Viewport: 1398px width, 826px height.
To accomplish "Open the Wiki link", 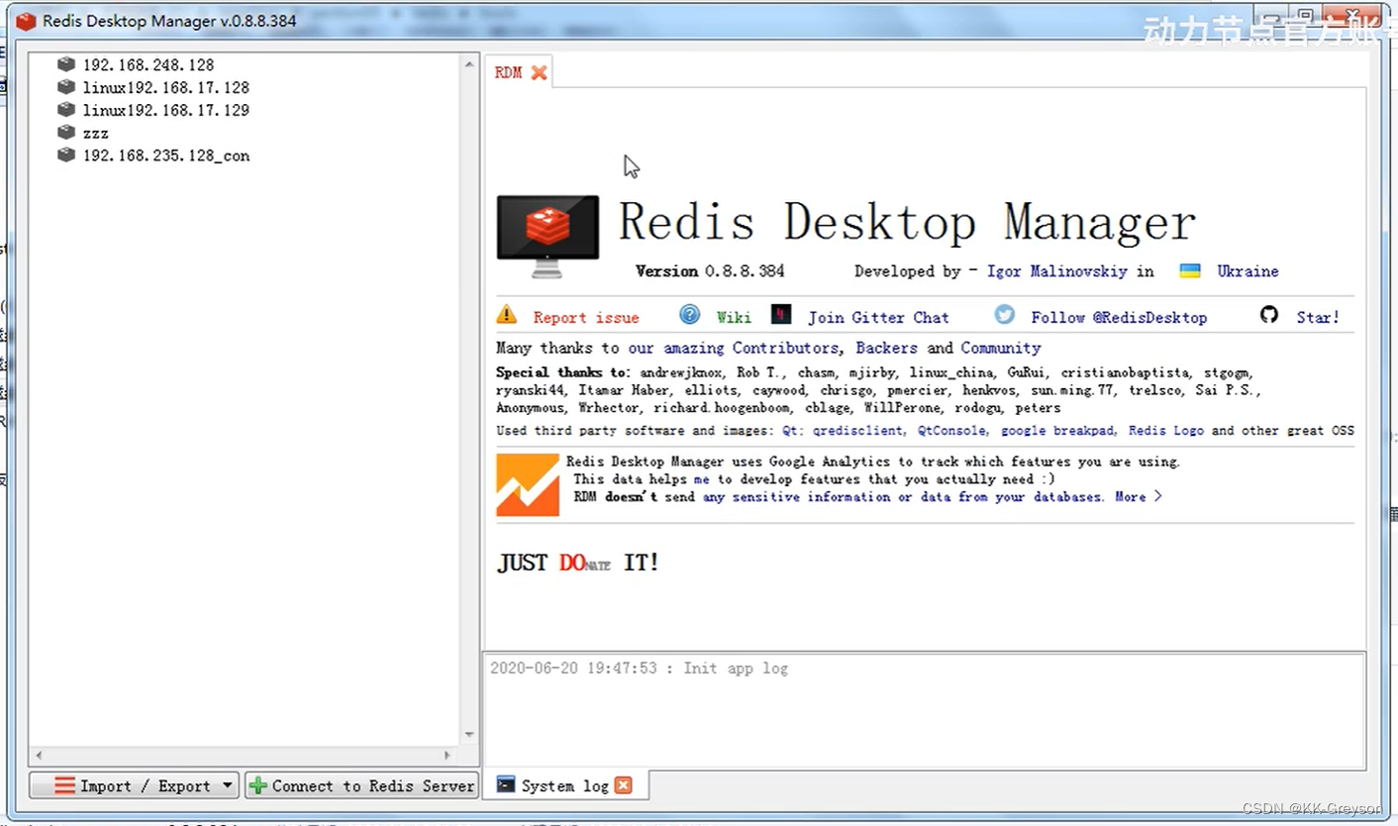I will pyautogui.click(x=734, y=317).
